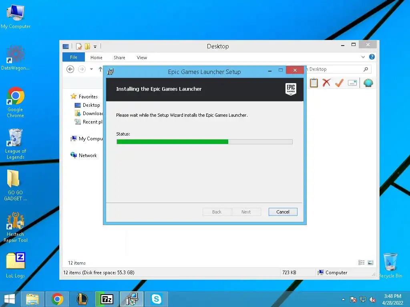Viewport: 410px width, 307px height.
Task: Switch to the View ribbon tab
Action: point(142,58)
